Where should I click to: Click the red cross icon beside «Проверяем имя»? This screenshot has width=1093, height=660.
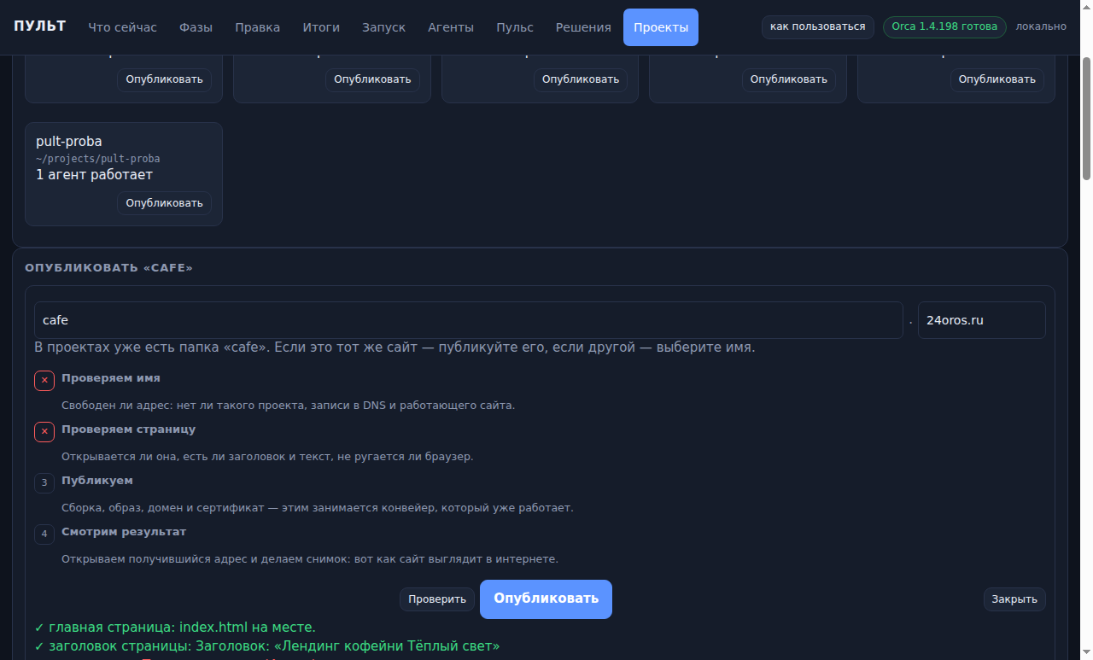click(x=44, y=381)
